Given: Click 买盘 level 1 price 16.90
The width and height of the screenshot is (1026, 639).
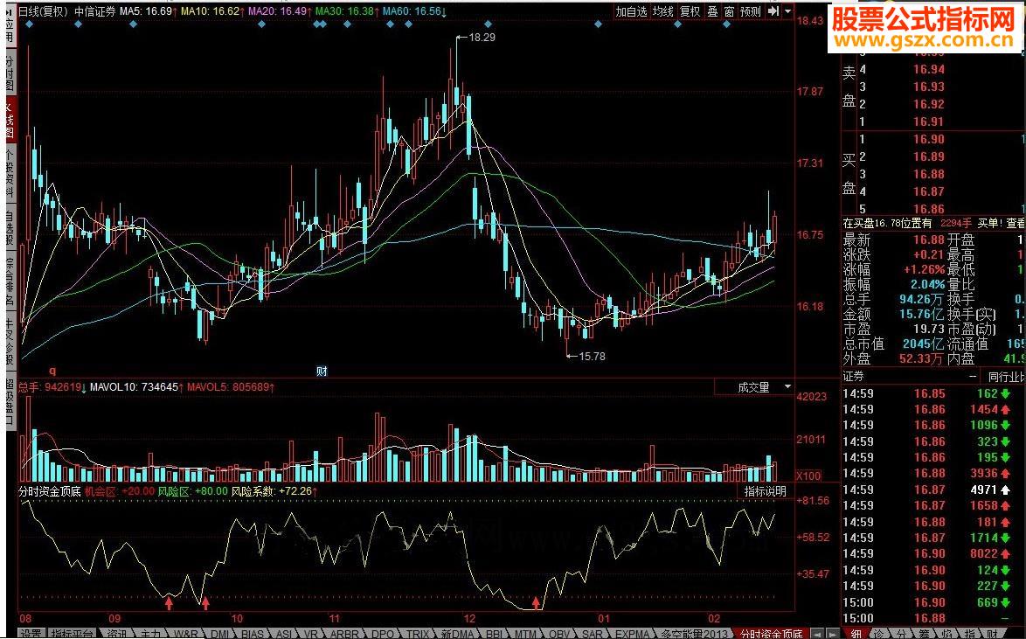Looking at the screenshot, I should [929, 139].
